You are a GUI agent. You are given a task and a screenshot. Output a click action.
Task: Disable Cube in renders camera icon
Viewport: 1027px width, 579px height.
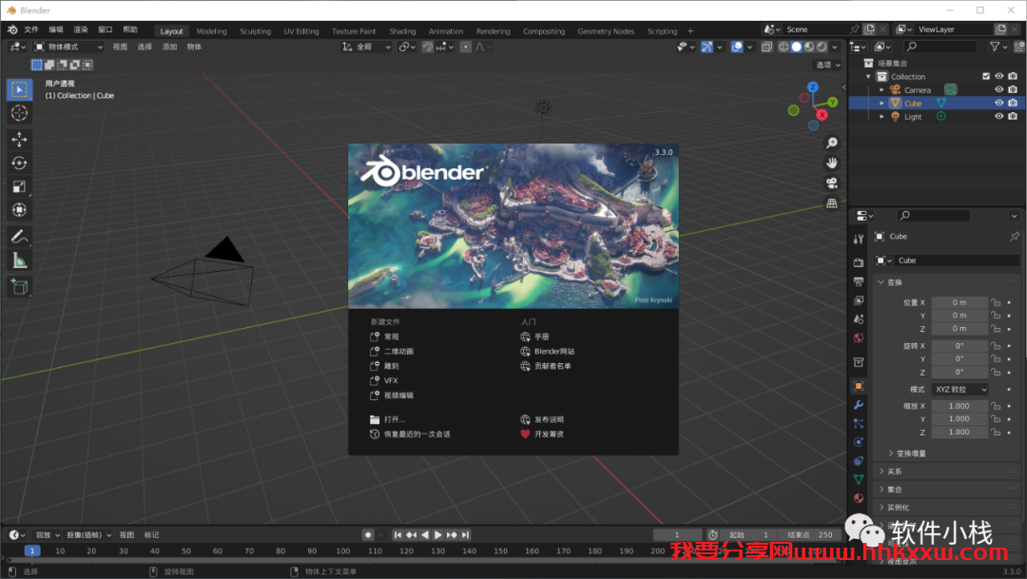tap(1013, 103)
